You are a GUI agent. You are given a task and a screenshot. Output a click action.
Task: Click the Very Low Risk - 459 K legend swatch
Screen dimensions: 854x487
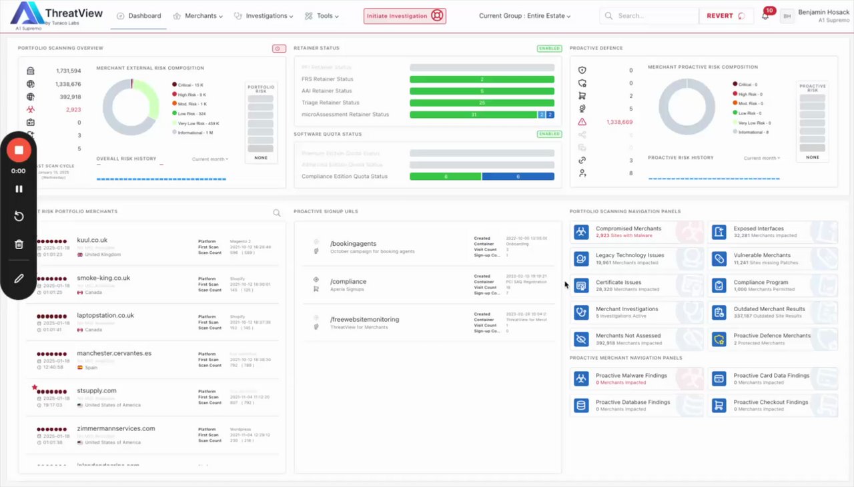(x=174, y=123)
